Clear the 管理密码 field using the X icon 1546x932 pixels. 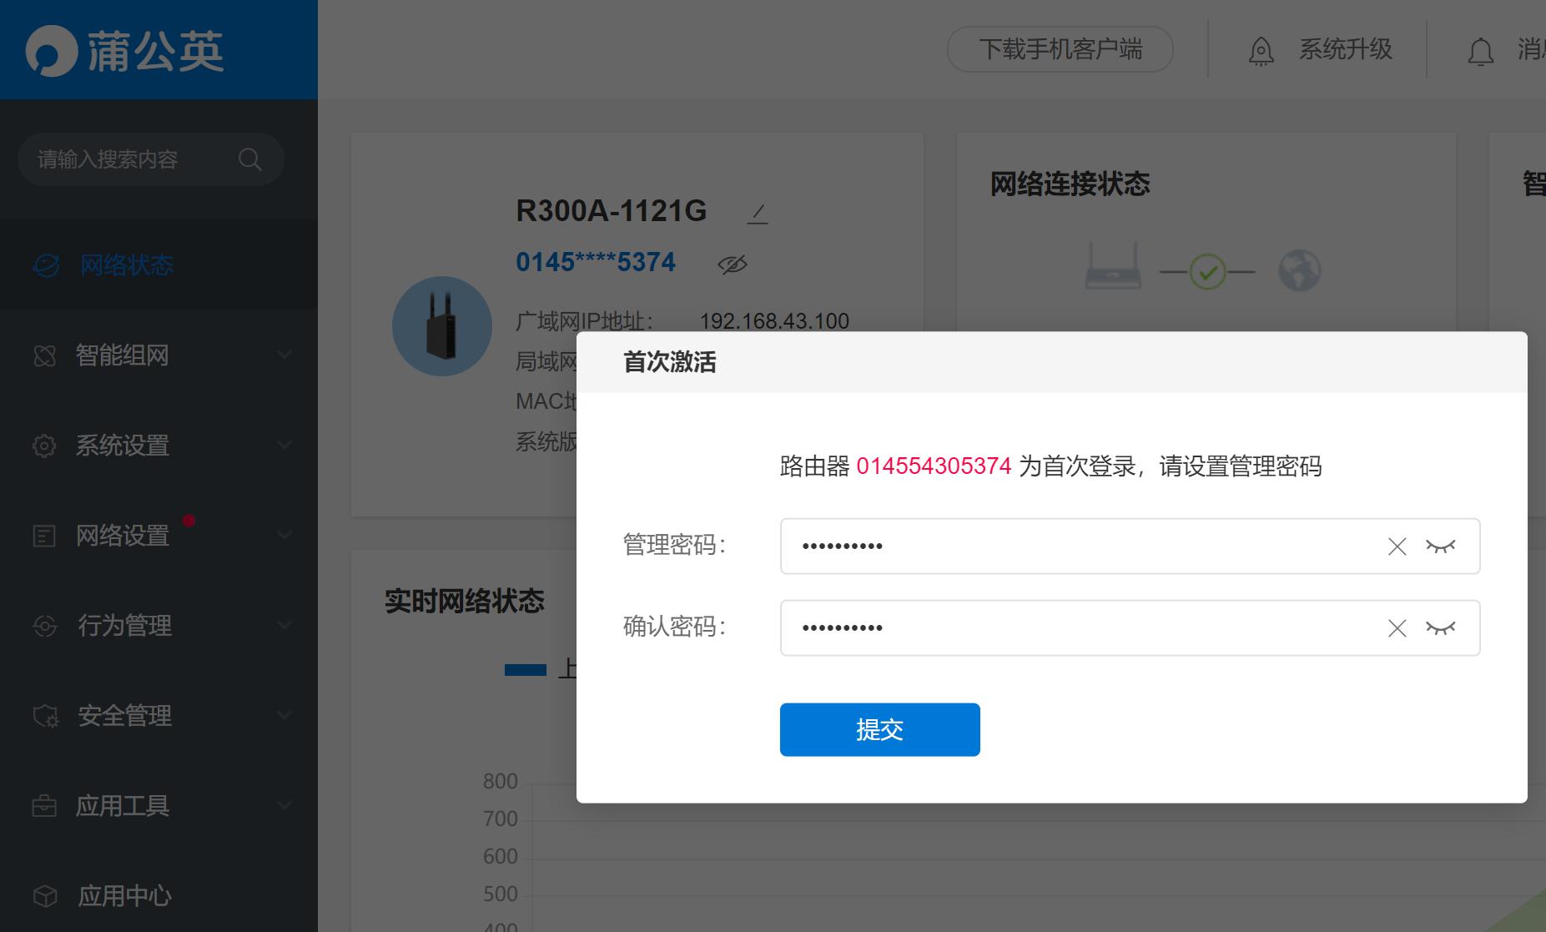(1396, 547)
